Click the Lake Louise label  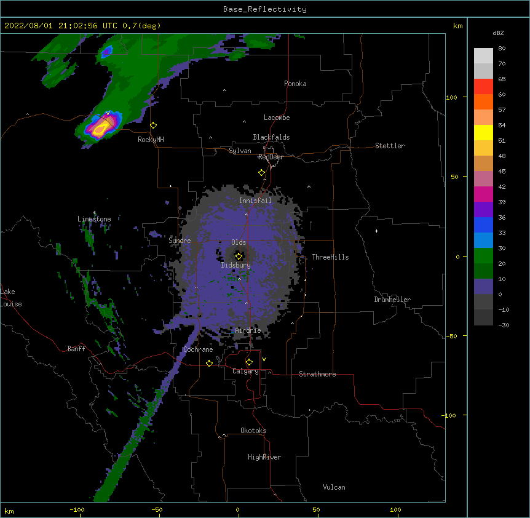tap(10, 298)
